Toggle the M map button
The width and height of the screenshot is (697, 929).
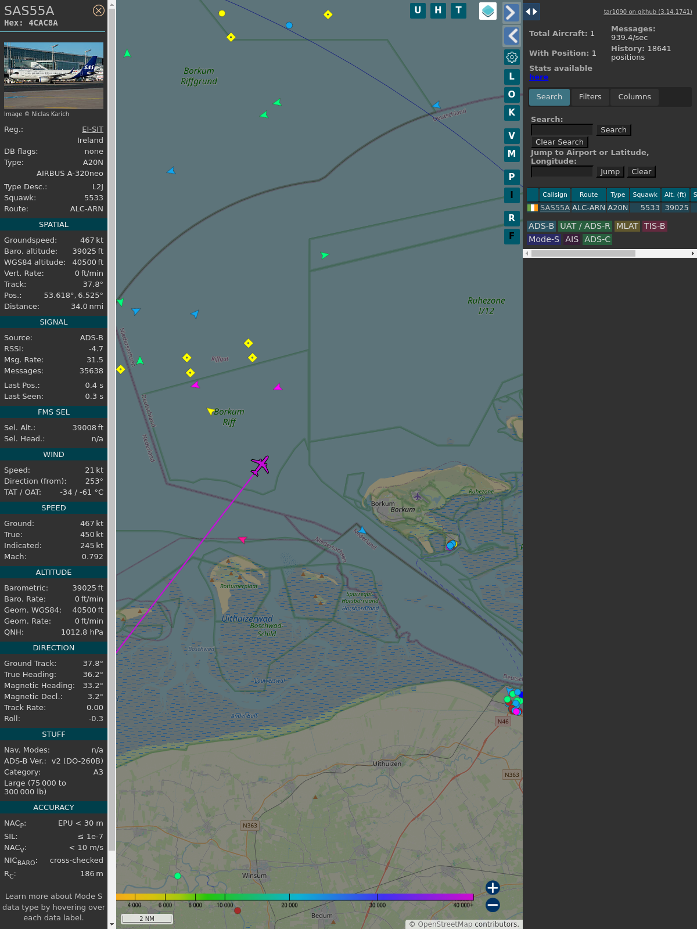(512, 153)
